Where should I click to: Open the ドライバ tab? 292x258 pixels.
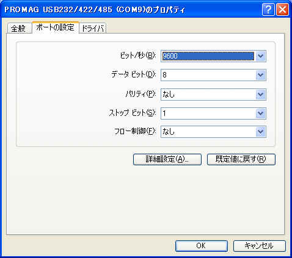point(93,28)
